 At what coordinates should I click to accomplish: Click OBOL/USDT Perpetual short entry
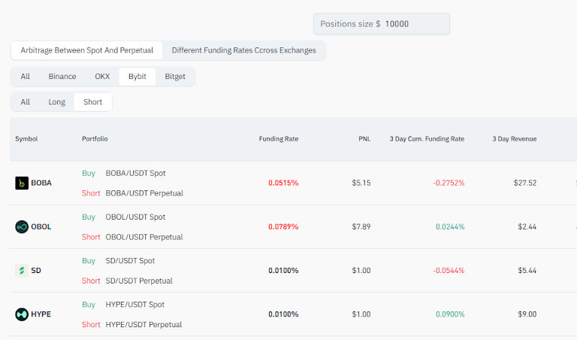(x=143, y=237)
